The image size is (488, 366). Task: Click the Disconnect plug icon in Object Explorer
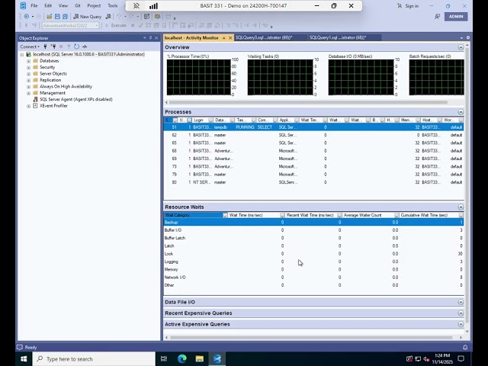point(53,47)
